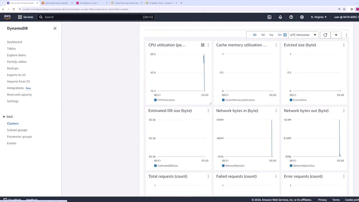Switch to the 03-getitem-test.js browser tab
The image size is (359, 202).
tap(161, 3)
